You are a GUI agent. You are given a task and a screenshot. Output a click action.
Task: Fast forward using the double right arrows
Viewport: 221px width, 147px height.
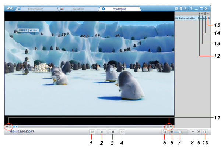tap(171, 126)
